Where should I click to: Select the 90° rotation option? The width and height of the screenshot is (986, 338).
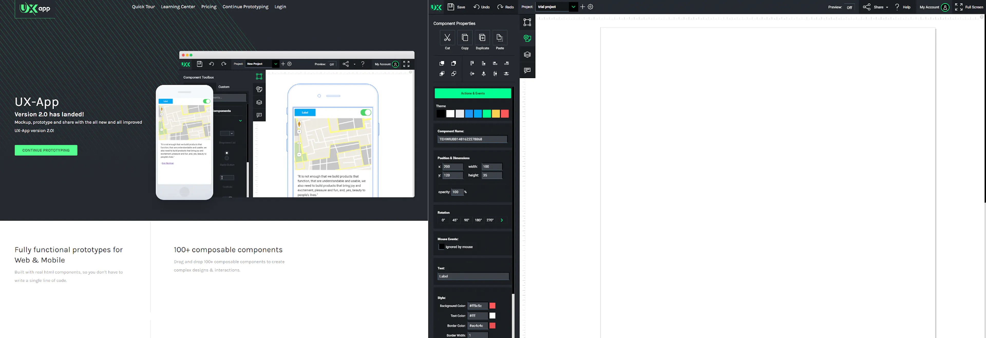[x=466, y=220]
